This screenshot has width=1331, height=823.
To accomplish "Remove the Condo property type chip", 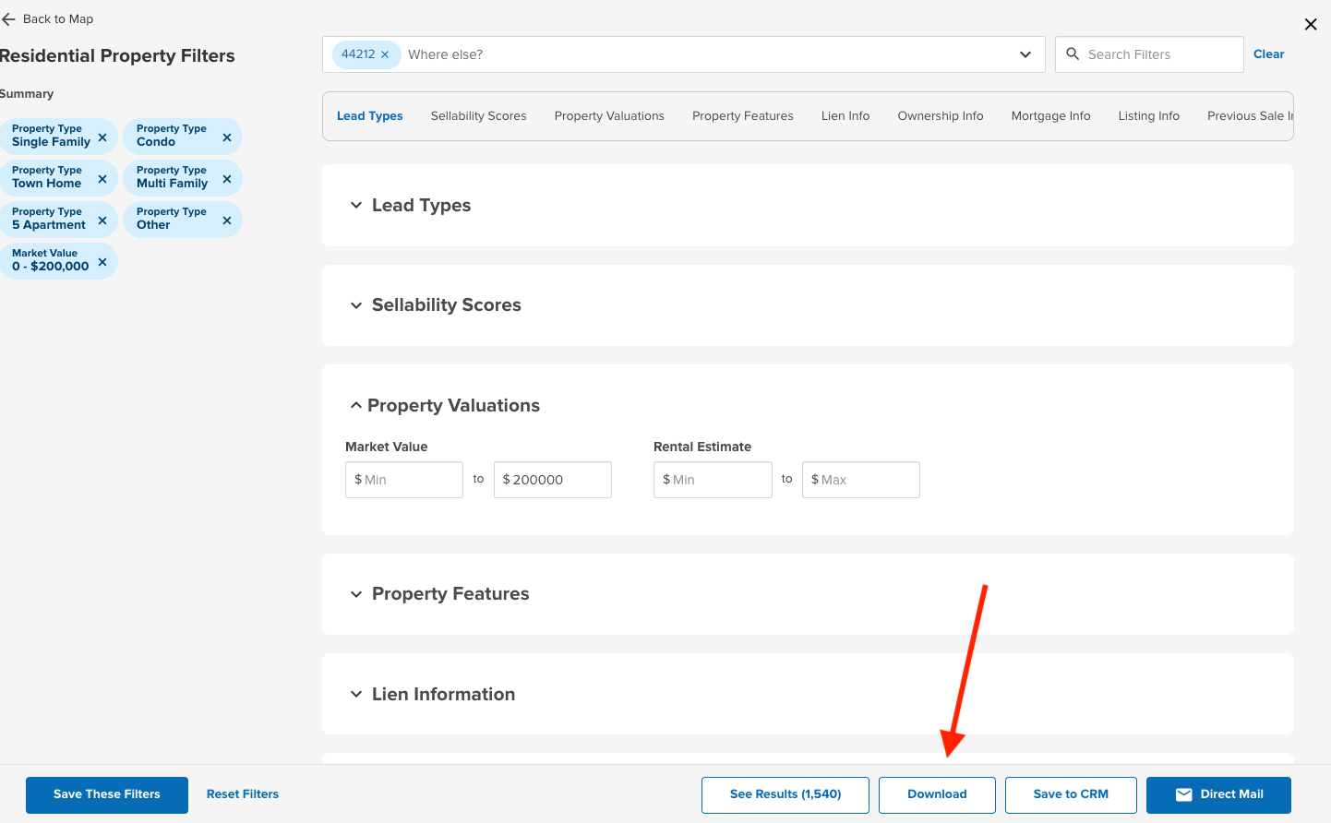I will (x=227, y=137).
